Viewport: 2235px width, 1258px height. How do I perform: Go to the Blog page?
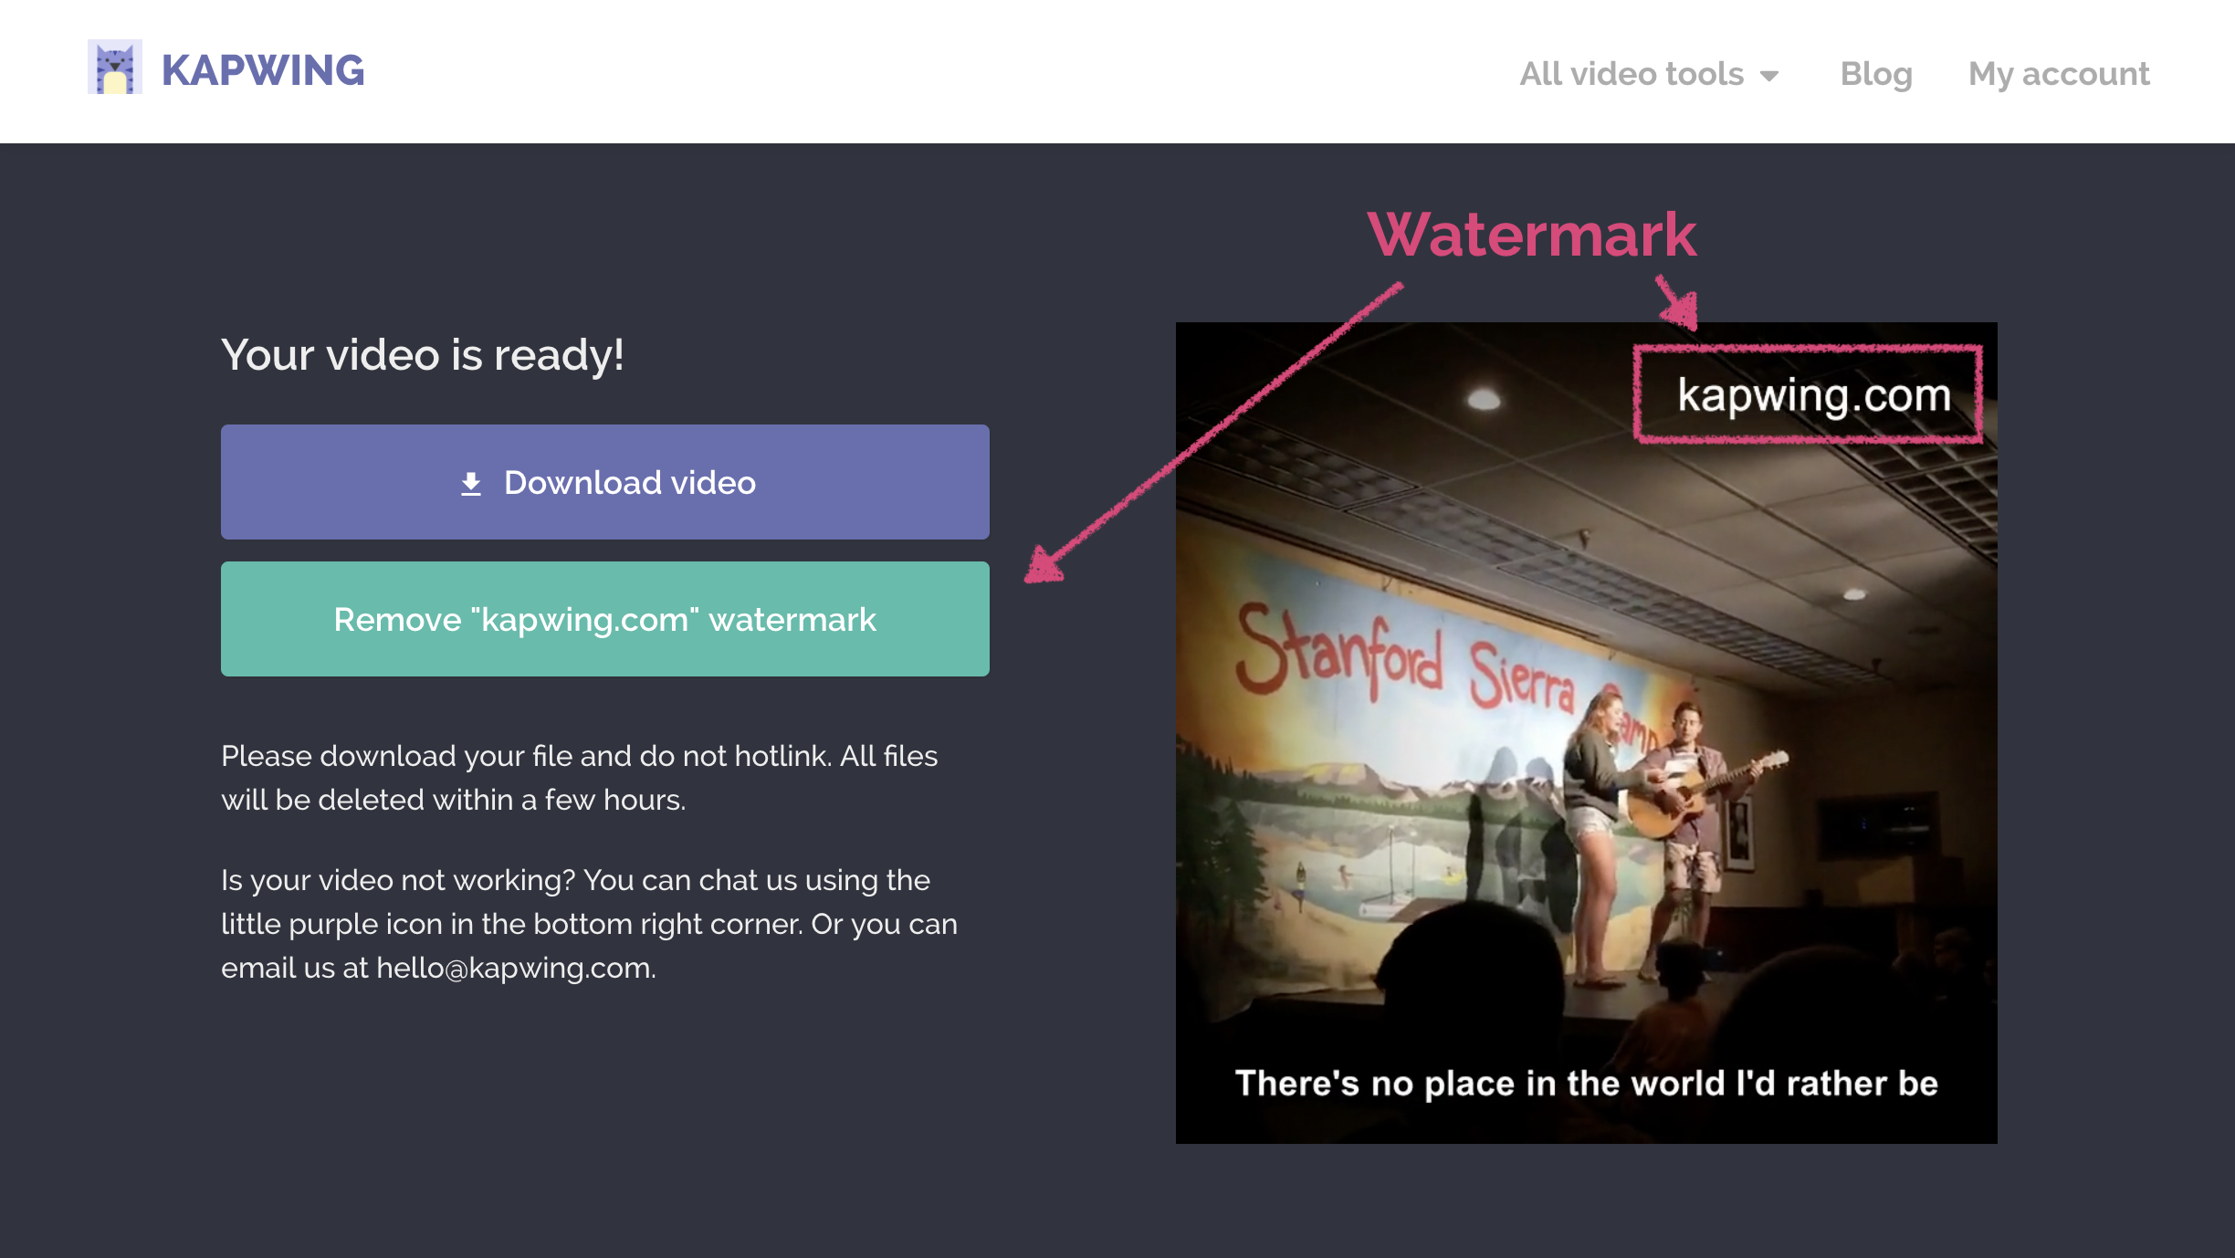1875,74
